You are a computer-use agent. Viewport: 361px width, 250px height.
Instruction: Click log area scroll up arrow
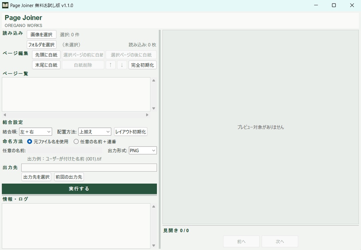tap(154, 206)
